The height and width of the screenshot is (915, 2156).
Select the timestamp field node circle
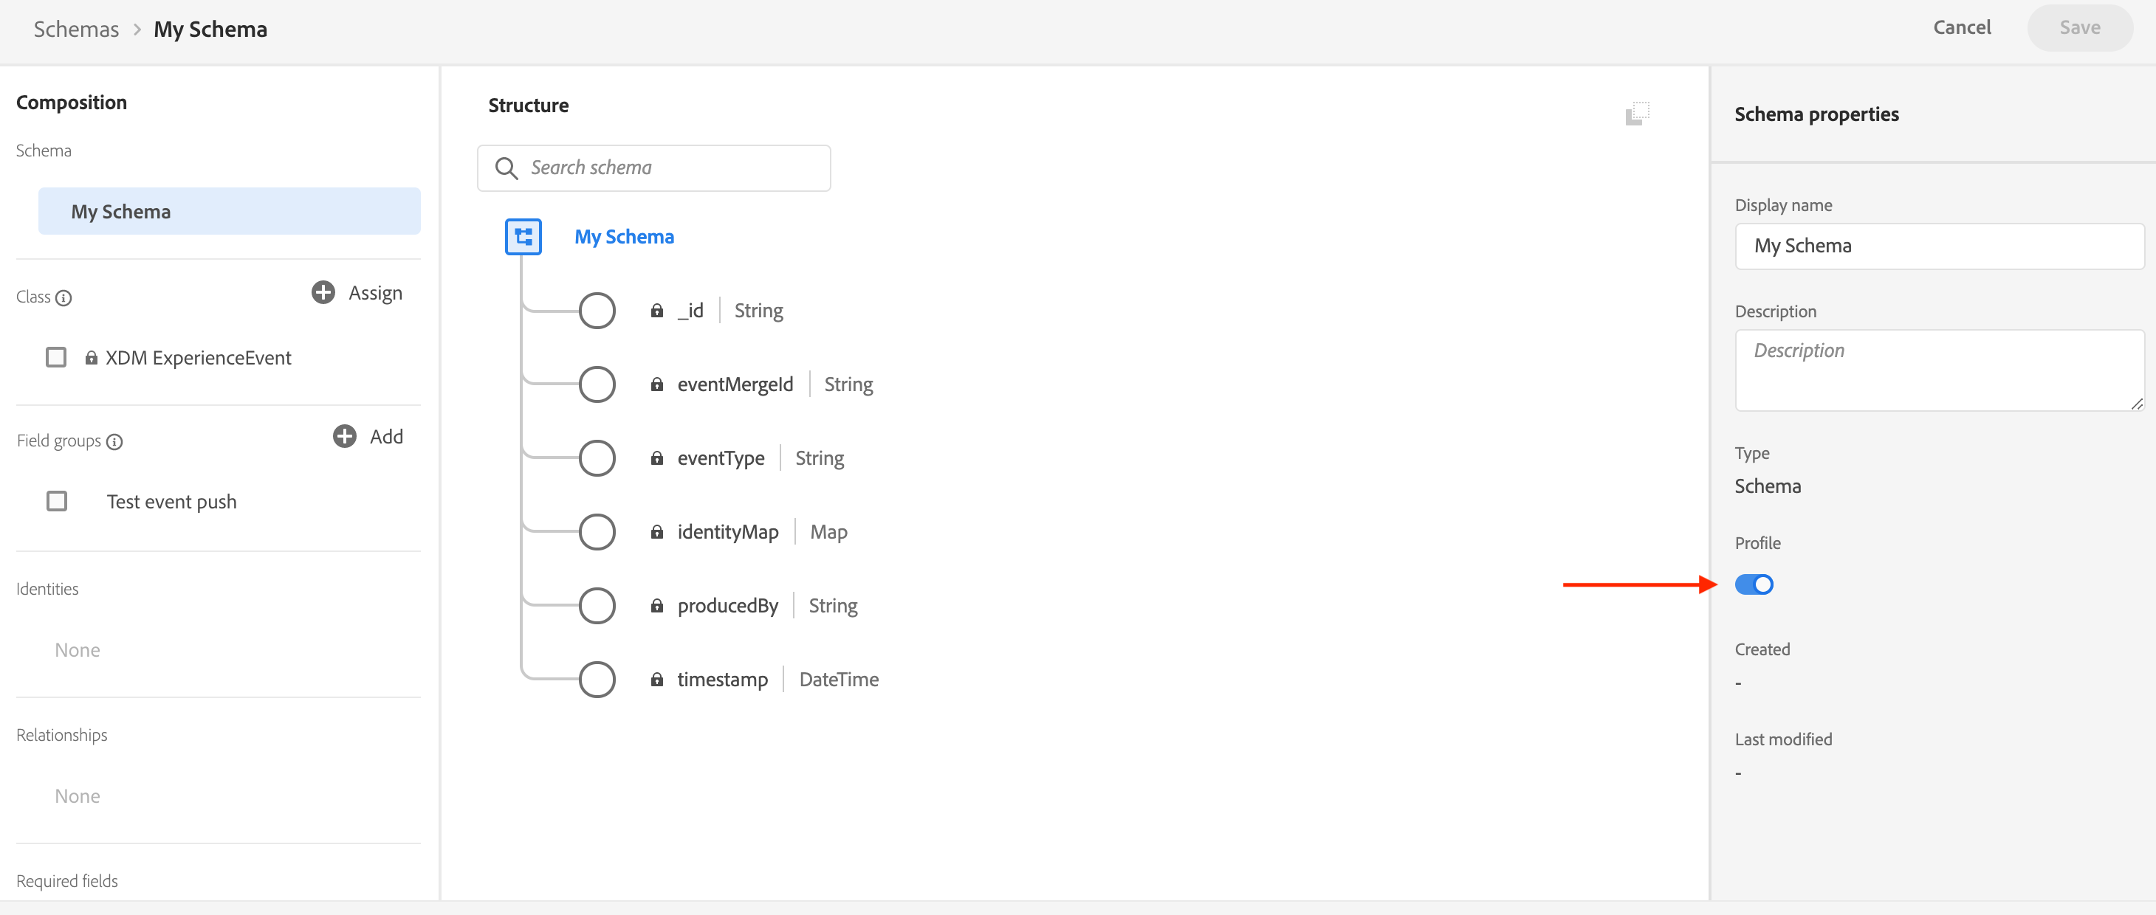(x=597, y=679)
